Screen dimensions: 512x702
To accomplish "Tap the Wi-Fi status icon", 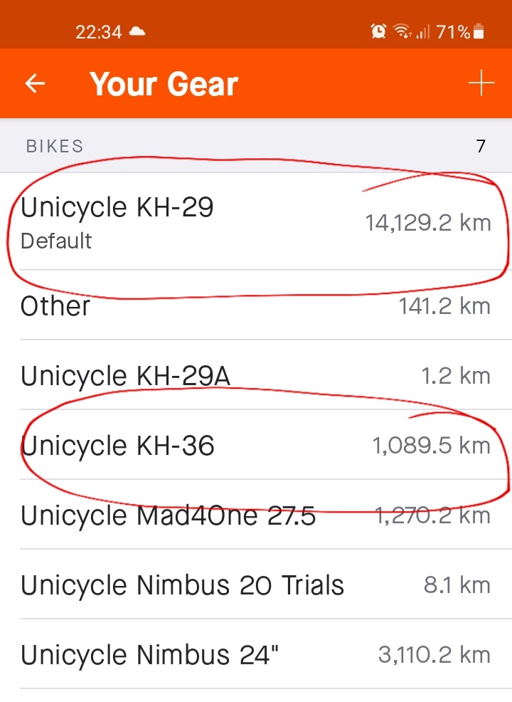I will (402, 31).
